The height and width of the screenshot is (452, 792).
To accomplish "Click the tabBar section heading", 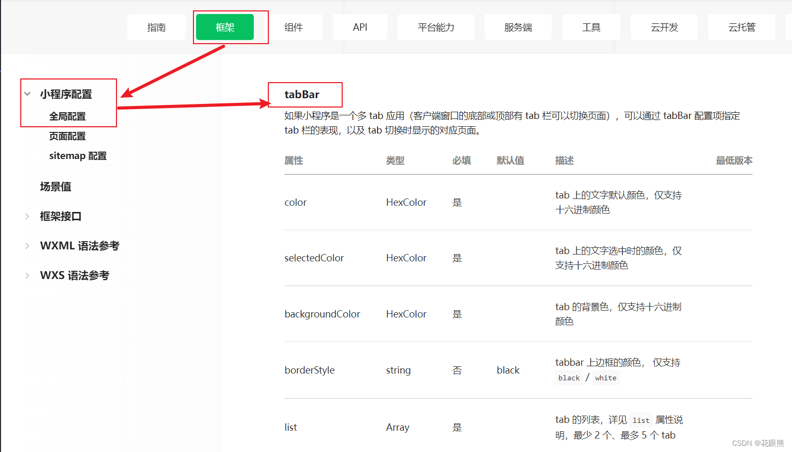I will pyautogui.click(x=302, y=95).
